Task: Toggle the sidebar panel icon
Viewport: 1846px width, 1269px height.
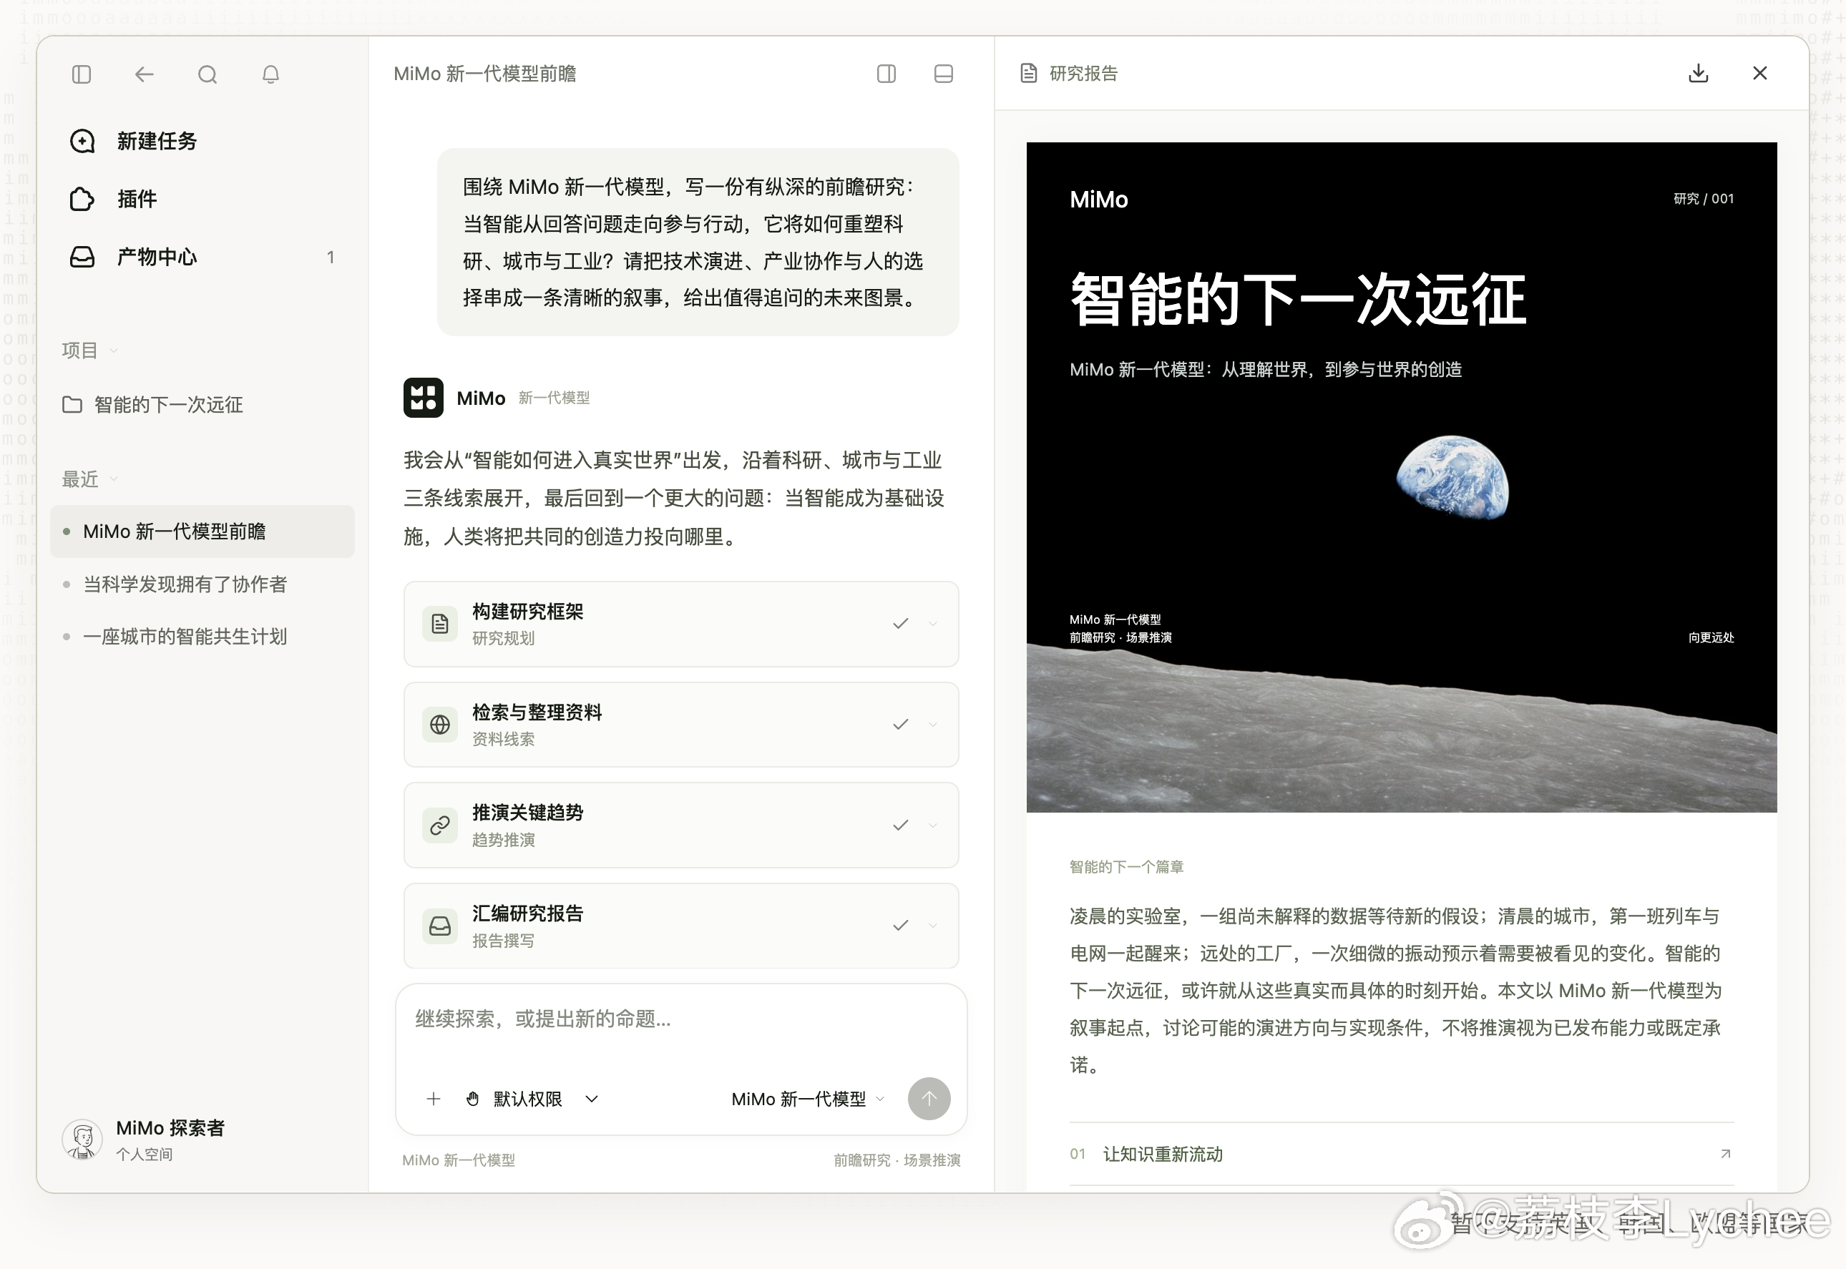Action: (x=81, y=74)
